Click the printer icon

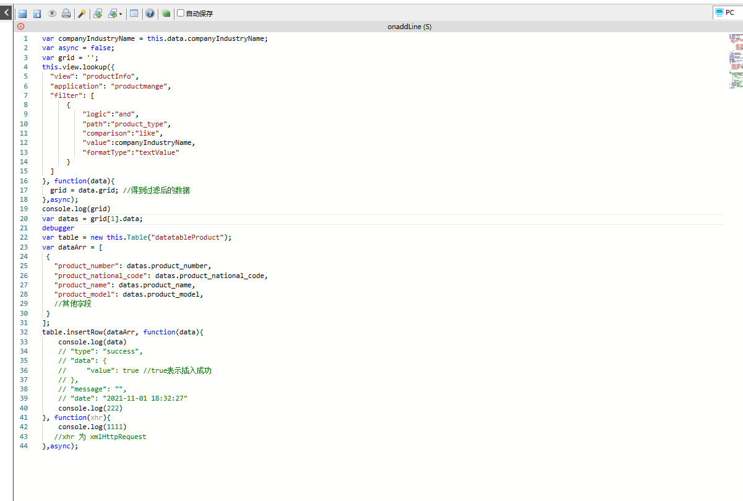[x=66, y=14]
